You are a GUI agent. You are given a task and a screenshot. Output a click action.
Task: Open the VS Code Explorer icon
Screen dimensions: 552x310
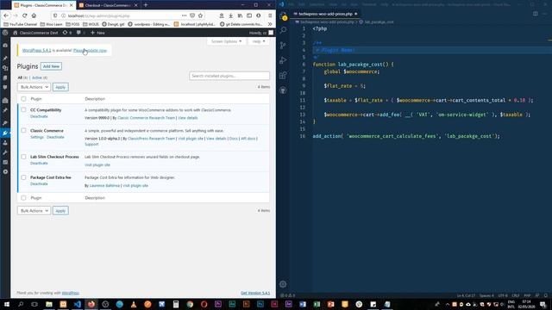click(284, 16)
